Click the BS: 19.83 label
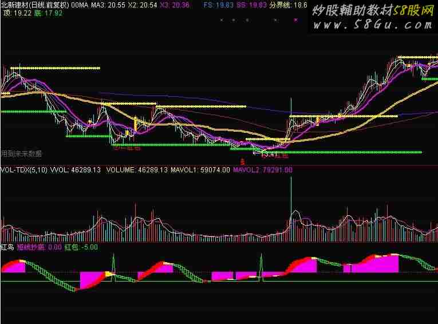Screen dimensions: 438x324 click(252, 5)
